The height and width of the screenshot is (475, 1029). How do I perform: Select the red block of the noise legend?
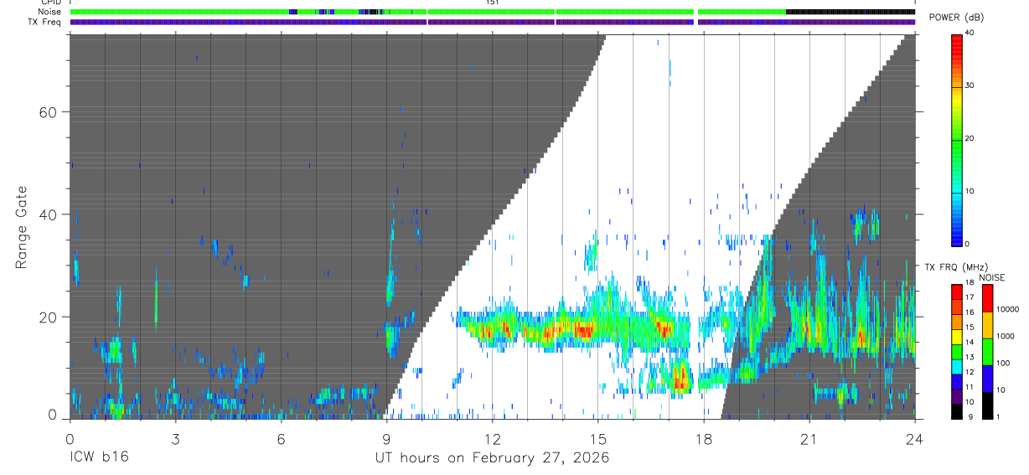pyautogui.click(x=988, y=298)
